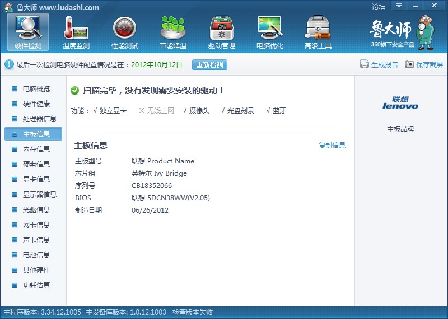
Task: Click the 光盘刻录 feature label
Action: point(241,110)
